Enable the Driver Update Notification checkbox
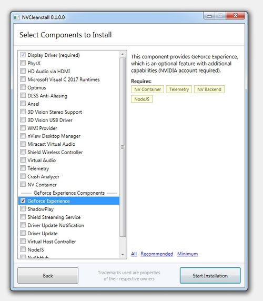The image size is (263, 301). click(x=23, y=225)
